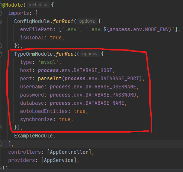Click the 'controllers' property name
Image resolution: width=183 pixels, height=172 pixels.
(x=25, y=152)
